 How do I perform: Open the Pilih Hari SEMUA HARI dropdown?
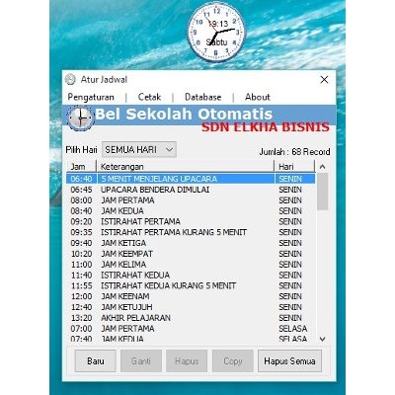pos(139,150)
